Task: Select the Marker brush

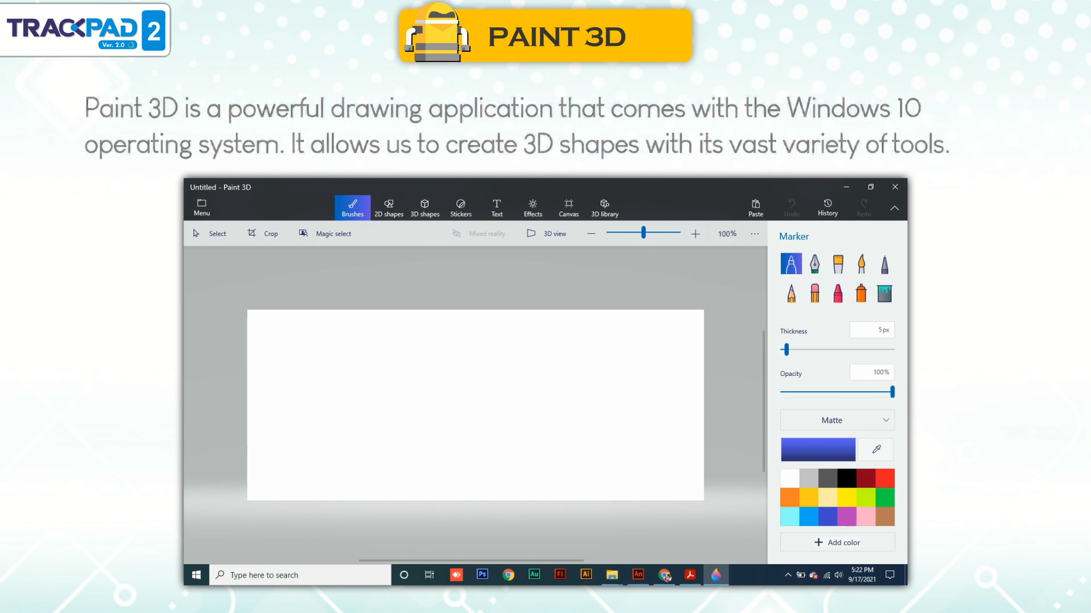Action: (x=791, y=264)
